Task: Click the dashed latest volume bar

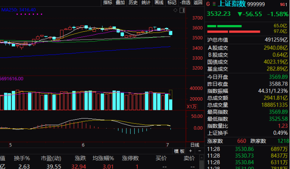Action: 170,100
